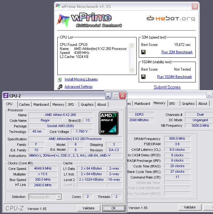This screenshot has width=213, height=214.
Task: Click Brand ID value 13
Action: pos(88,120)
